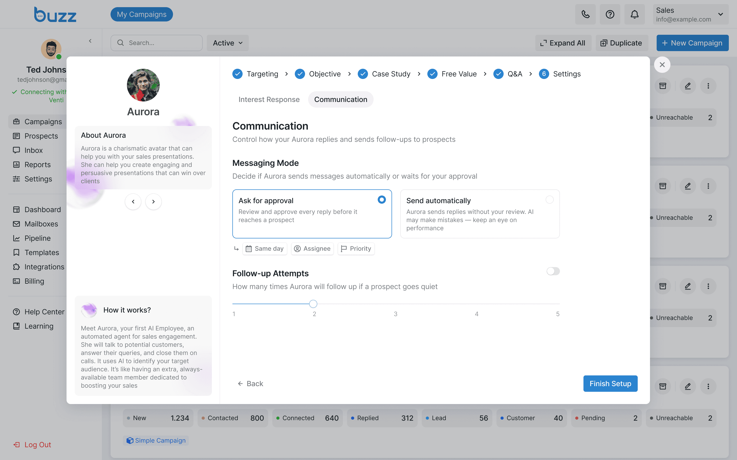Toggle the Follow-up Attempts switch

click(x=553, y=271)
